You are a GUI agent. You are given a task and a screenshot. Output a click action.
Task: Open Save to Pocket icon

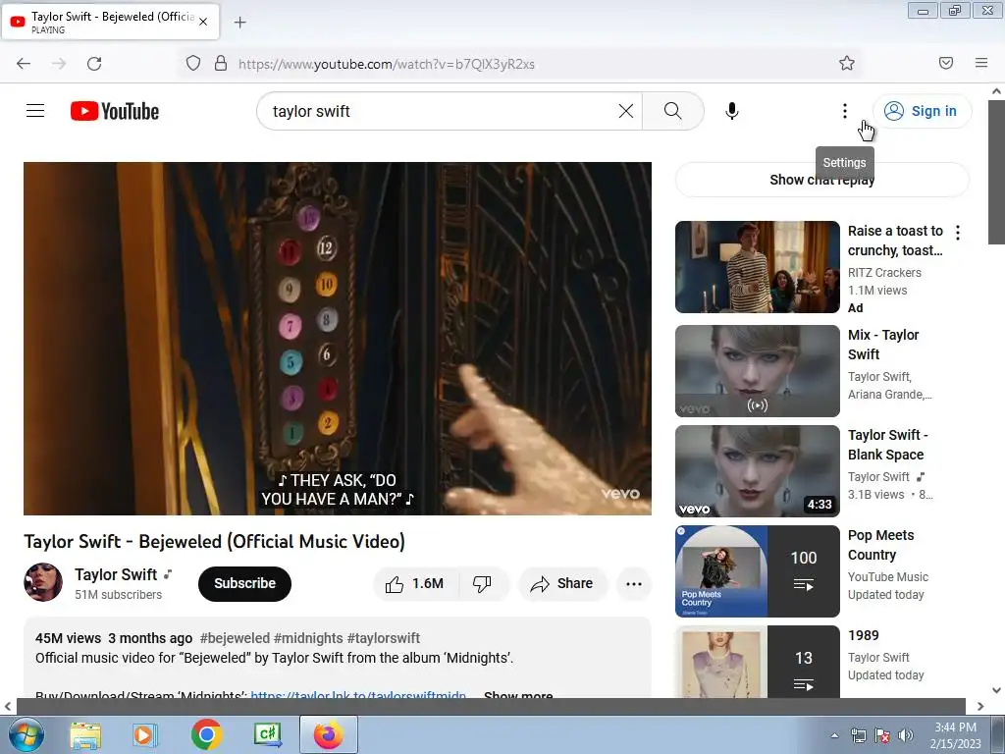point(945,63)
